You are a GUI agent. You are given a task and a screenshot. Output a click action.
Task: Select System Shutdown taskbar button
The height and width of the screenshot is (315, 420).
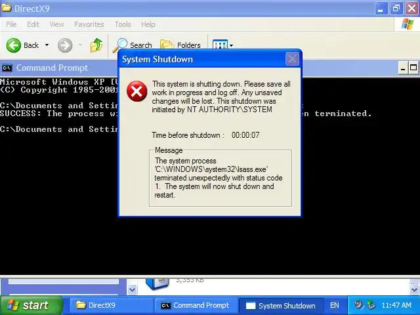coord(282,306)
